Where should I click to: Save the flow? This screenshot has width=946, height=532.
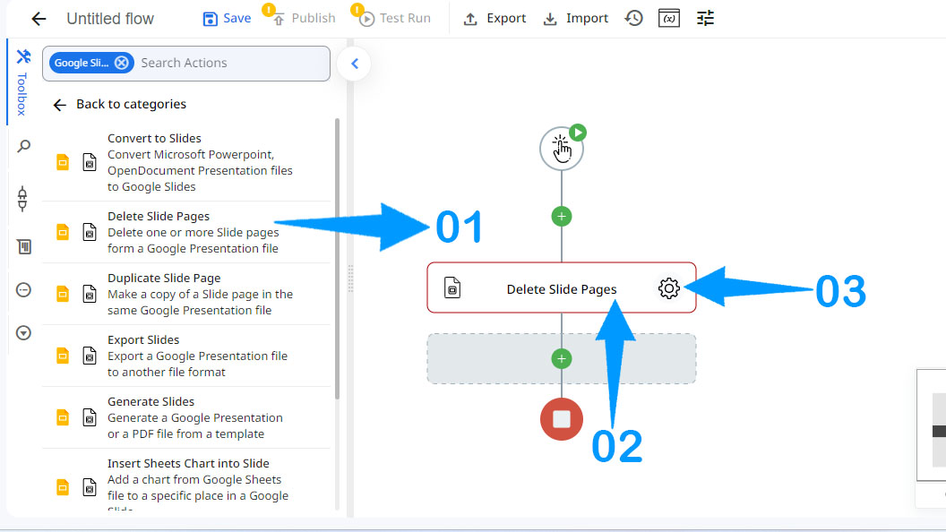227,19
